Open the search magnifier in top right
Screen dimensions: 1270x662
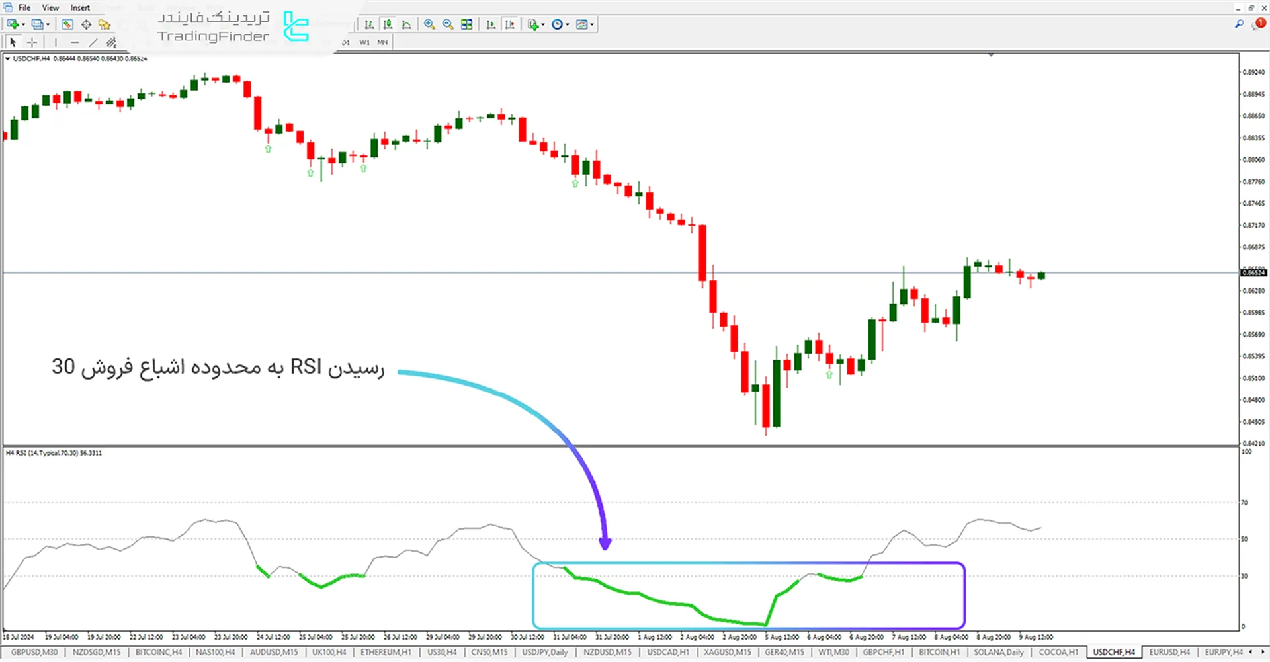tap(1239, 24)
